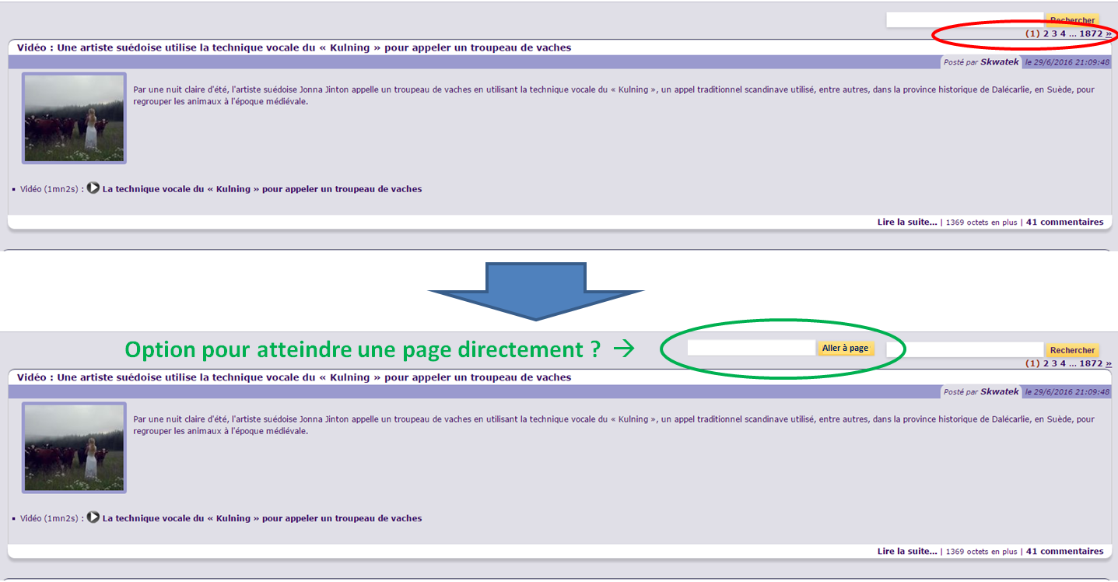Click the input field beside "Aller à page"
The image size is (1118, 582).
pos(751,349)
